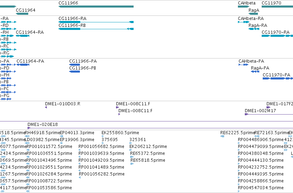Click the CG11964-PA protein label
Screen dimensions: 293x193
[30, 61]
